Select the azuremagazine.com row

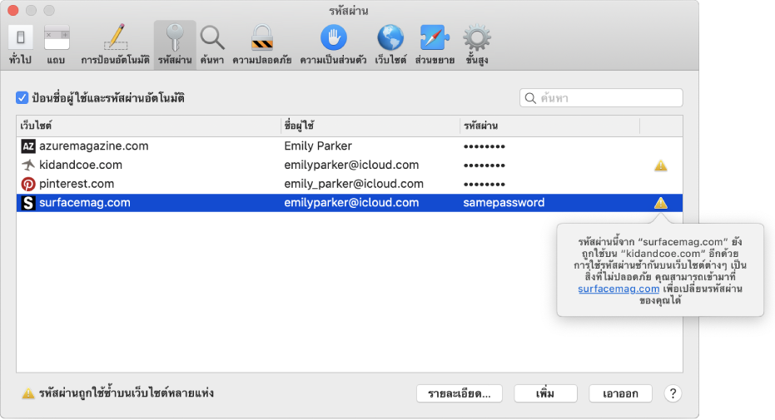point(350,146)
